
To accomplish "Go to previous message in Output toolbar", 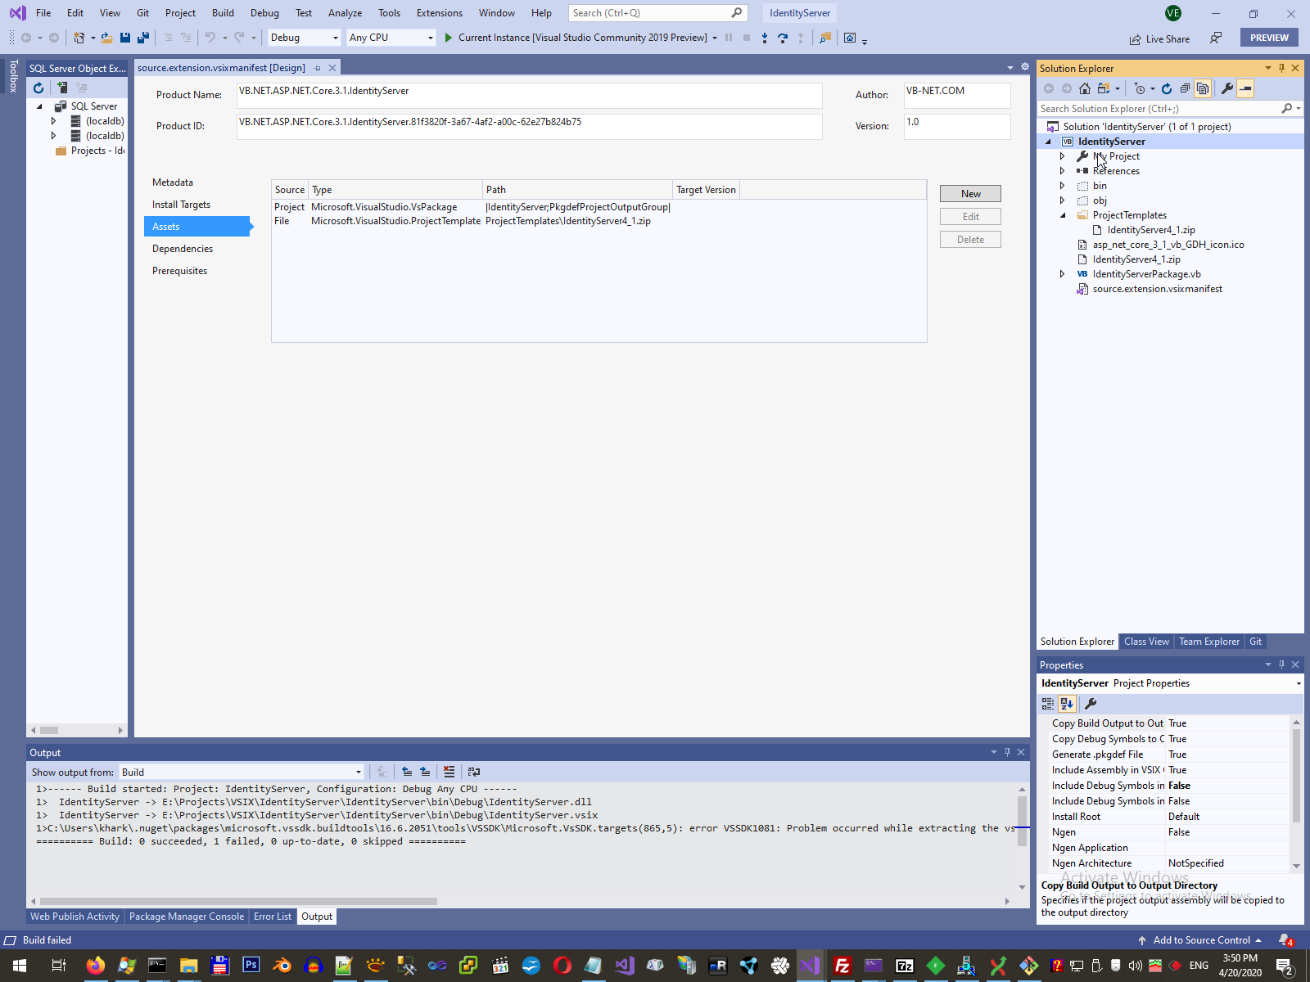I will [407, 772].
